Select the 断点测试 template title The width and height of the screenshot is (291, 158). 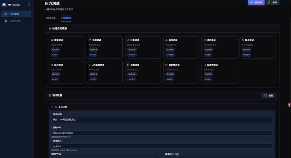click(249, 40)
